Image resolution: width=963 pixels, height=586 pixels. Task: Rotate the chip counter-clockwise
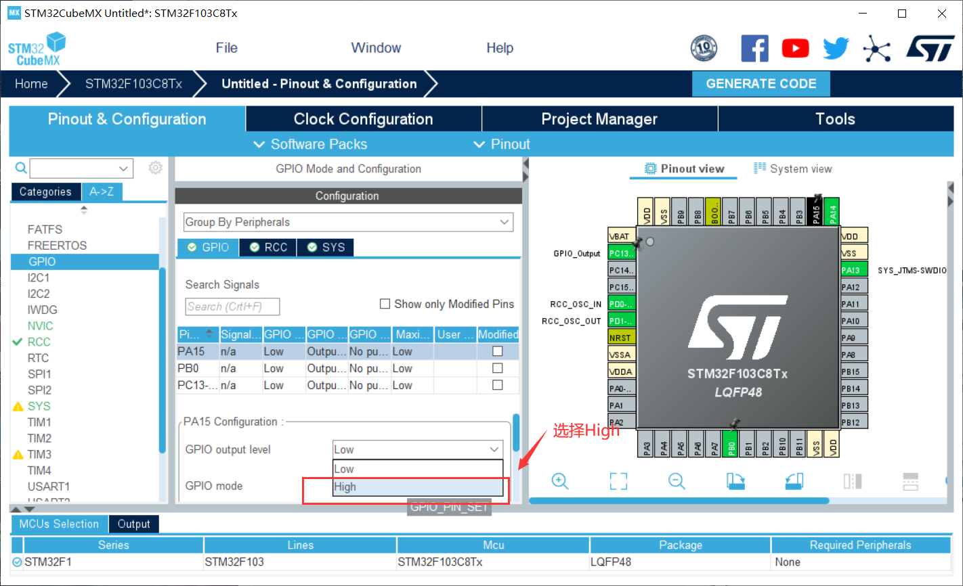tap(794, 481)
